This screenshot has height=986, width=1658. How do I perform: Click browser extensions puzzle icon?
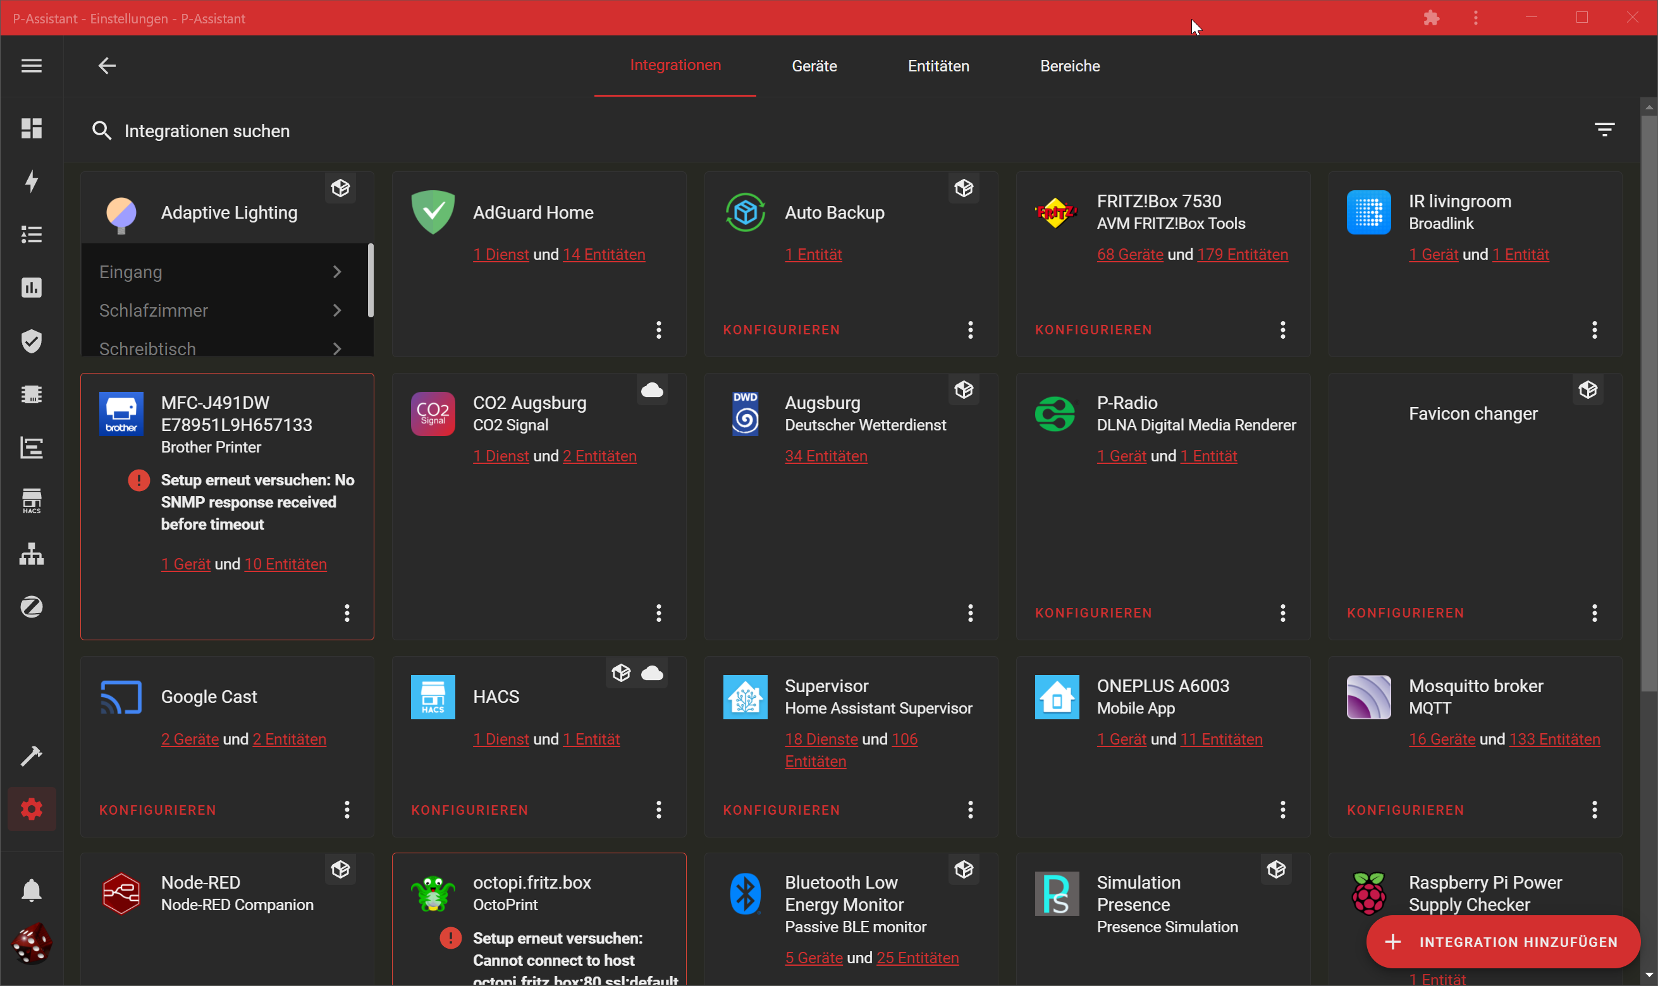click(x=1432, y=18)
